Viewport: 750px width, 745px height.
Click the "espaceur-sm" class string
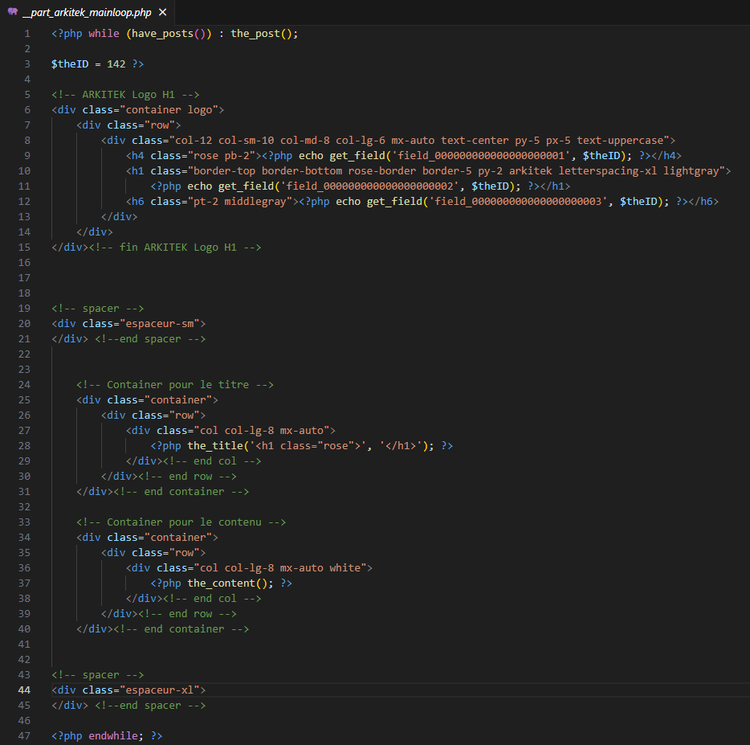(162, 324)
